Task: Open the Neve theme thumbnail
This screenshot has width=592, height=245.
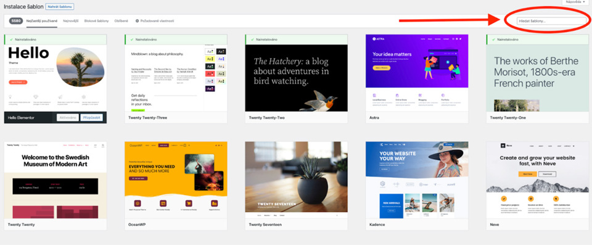Action: click(x=538, y=180)
